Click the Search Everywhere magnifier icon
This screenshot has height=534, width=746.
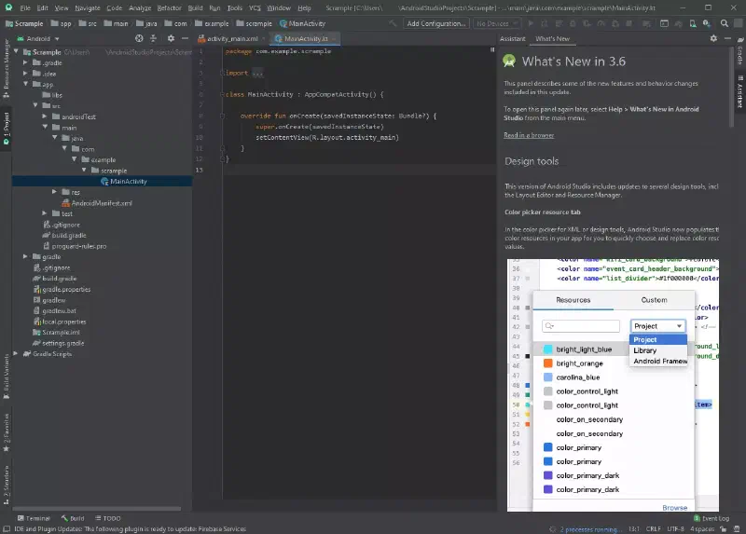coord(725,23)
